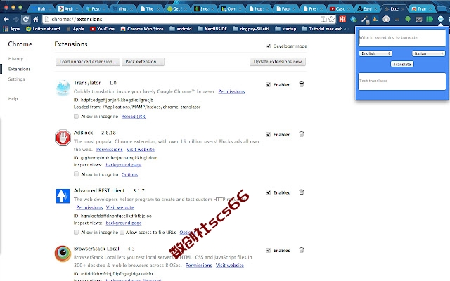Click the grey round extension icon
Image resolution: width=450 pixels, height=281 pixels.
(x=386, y=19)
